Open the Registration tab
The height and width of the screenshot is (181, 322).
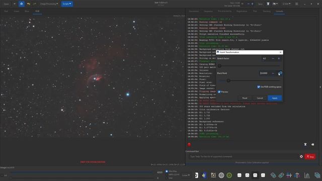(x=242, y=11)
